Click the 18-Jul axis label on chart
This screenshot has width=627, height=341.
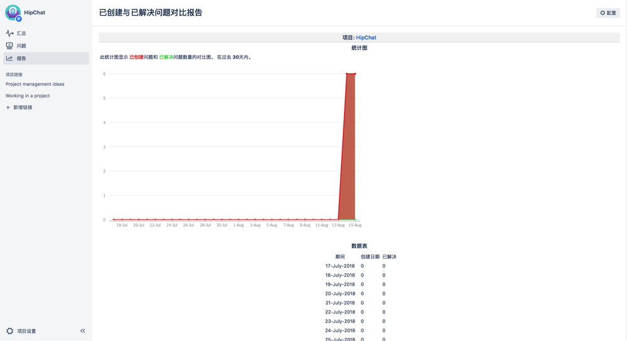122,225
